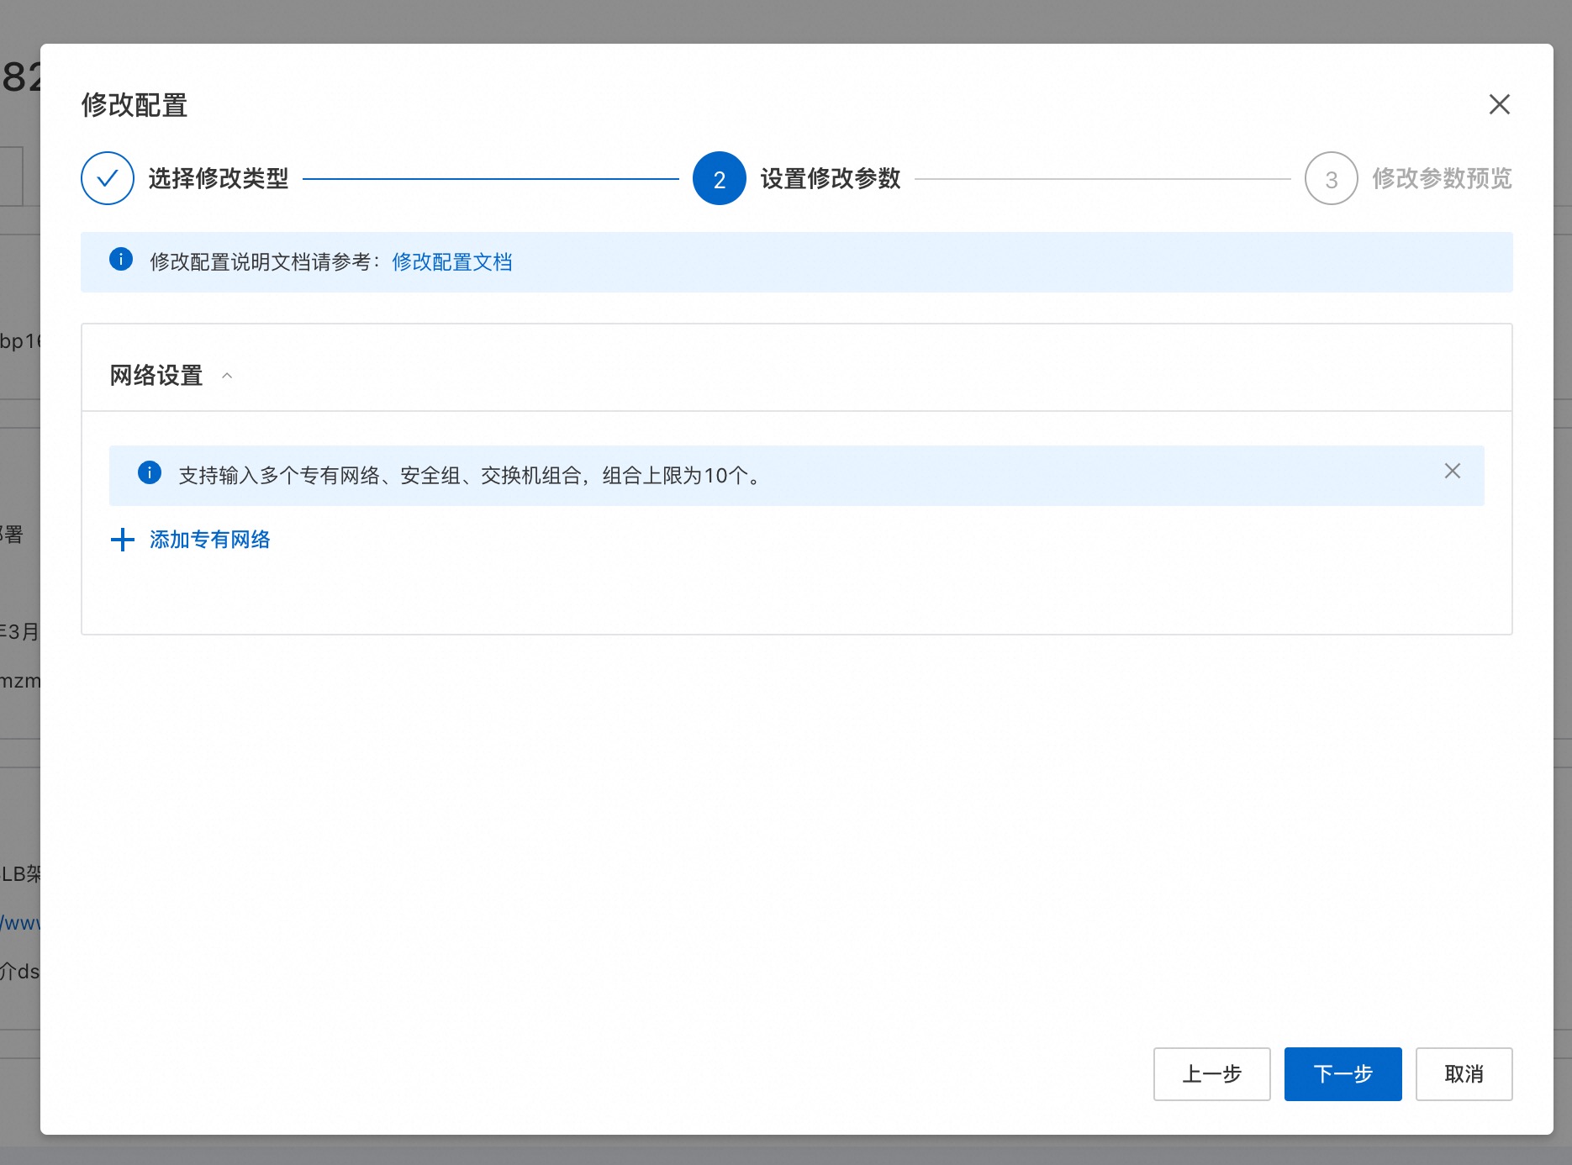
Task: Click the 修改配置 dialog title
Action: click(135, 105)
